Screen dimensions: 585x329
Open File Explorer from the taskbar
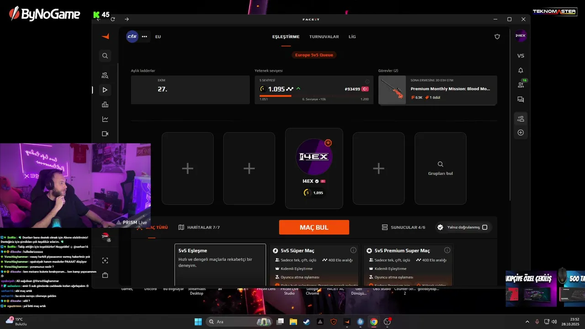click(x=293, y=322)
